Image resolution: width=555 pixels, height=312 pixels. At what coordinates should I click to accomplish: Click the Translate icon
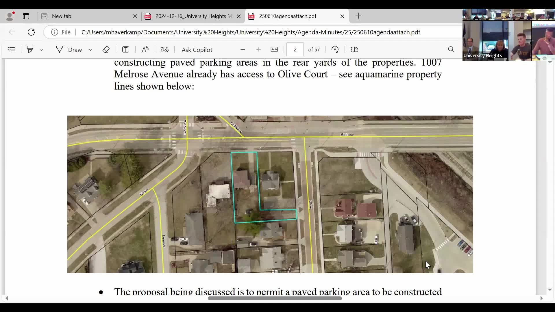pyautogui.click(x=165, y=49)
